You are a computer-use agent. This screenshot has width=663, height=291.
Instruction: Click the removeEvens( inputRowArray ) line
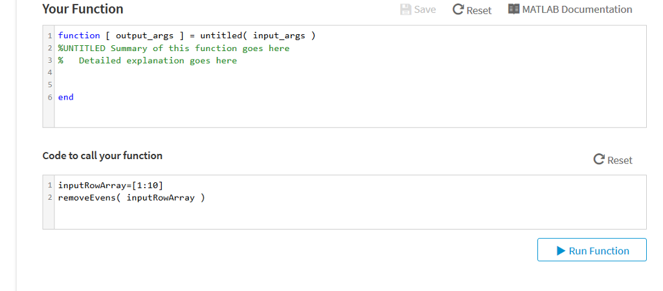click(131, 197)
